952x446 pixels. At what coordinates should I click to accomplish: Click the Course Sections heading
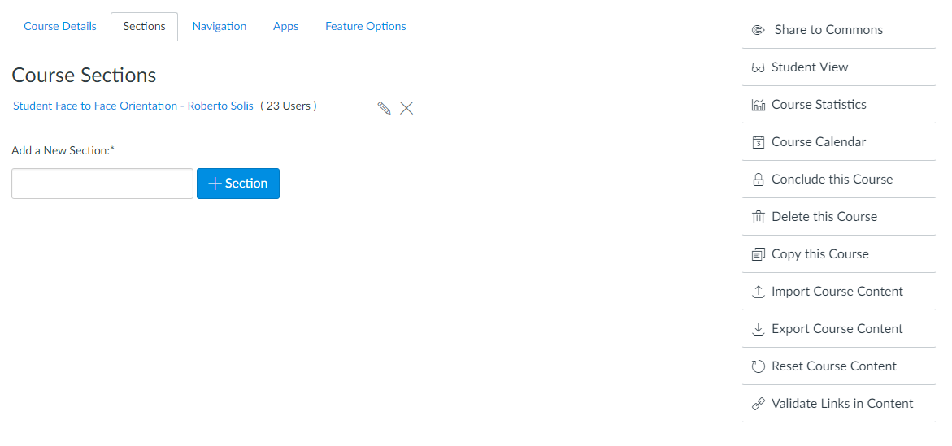pos(84,76)
